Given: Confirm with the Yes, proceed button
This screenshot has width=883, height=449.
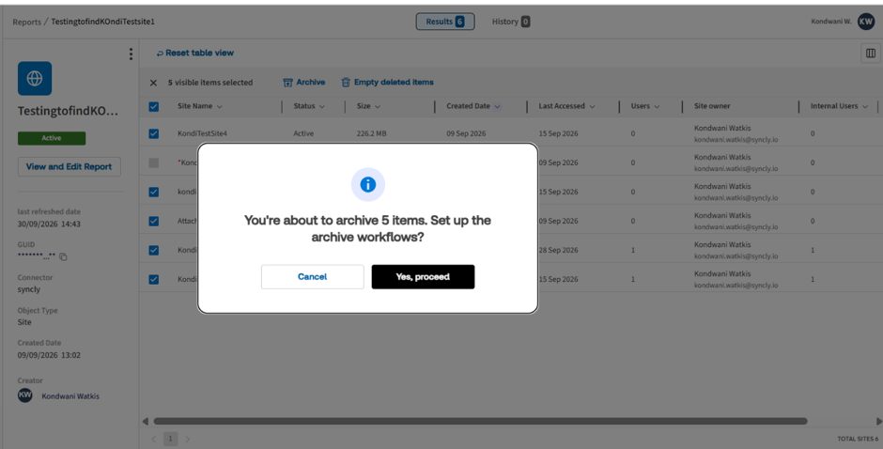Looking at the screenshot, I should (x=423, y=276).
